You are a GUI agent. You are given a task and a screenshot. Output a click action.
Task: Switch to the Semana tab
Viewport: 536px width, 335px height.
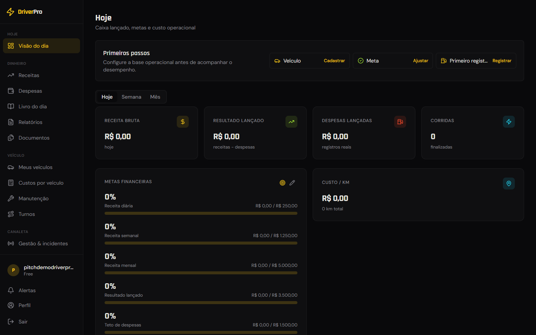tap(131, 97)
